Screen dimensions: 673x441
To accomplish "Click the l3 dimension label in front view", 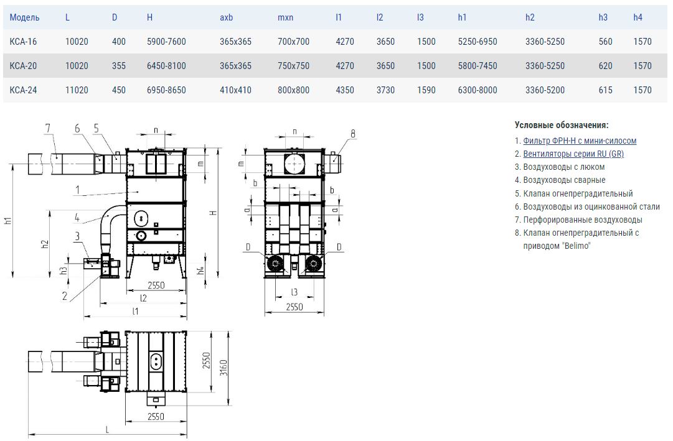I will (x=294, y=292).
